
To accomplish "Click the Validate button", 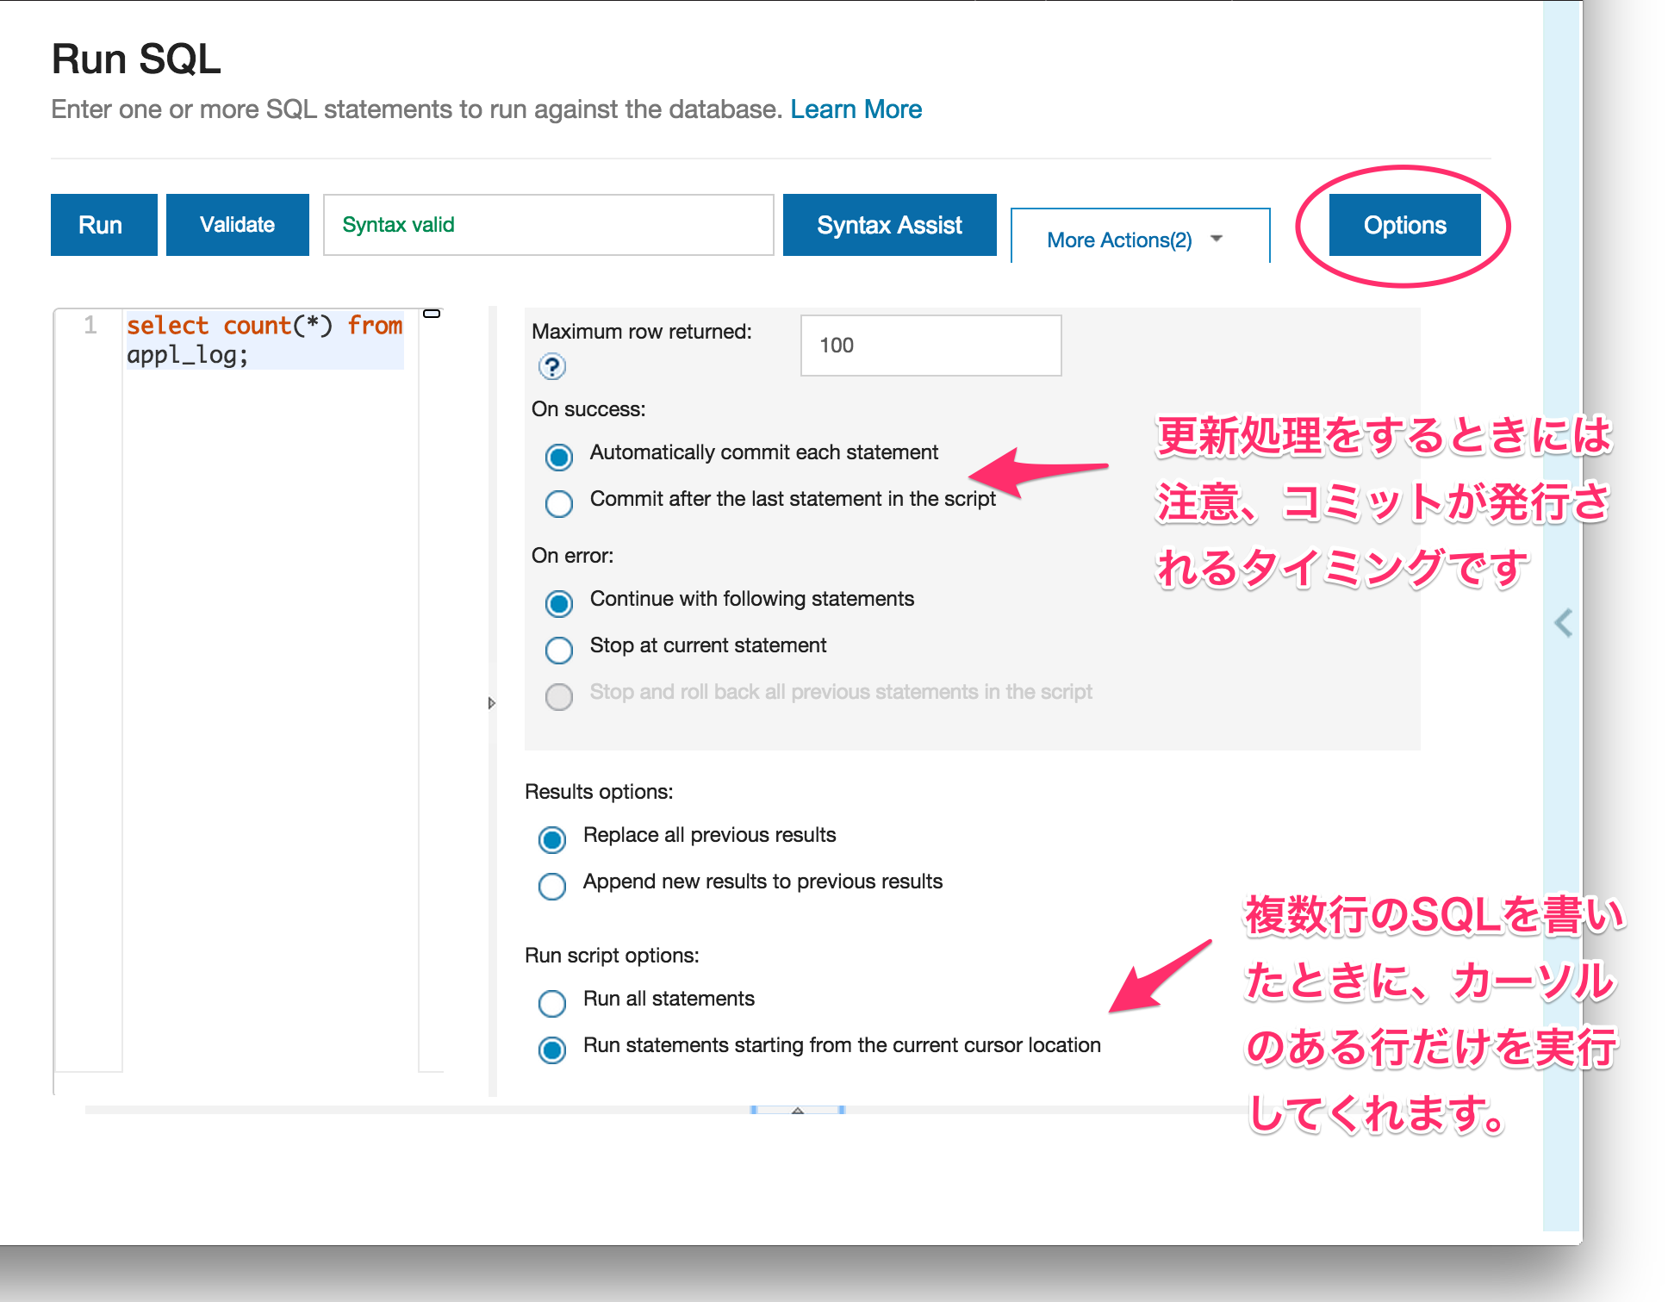I will tap(237, 225).
